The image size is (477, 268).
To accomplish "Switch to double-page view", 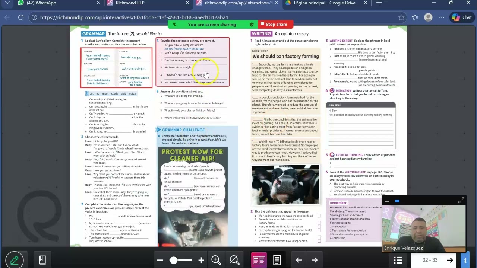I will 259,260.
